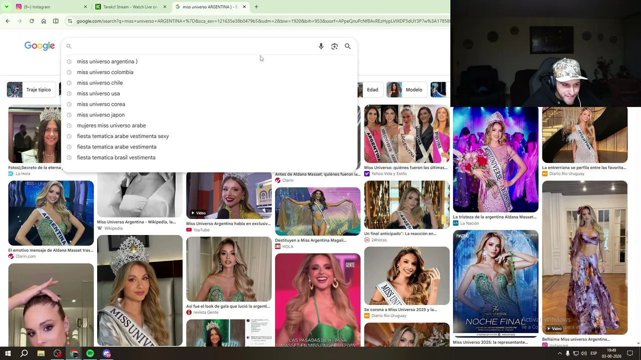Go back to previous page in Chrome
This screenshot has height=360, width=641.
[x=8, y=21]
